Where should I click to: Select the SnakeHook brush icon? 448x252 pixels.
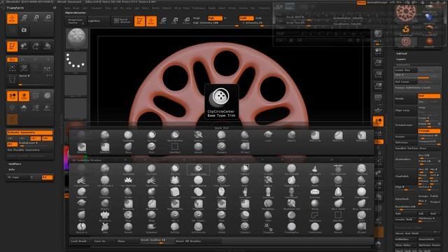(x=151, y=227)
